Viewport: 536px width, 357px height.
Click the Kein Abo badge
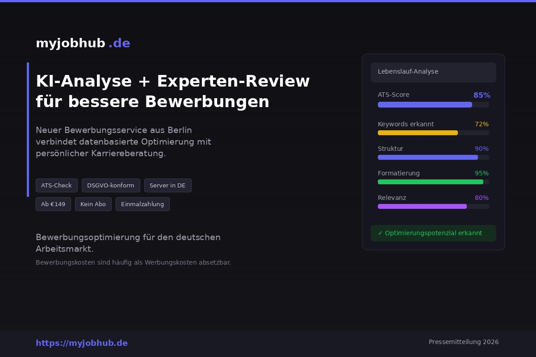tap(93, 204)
